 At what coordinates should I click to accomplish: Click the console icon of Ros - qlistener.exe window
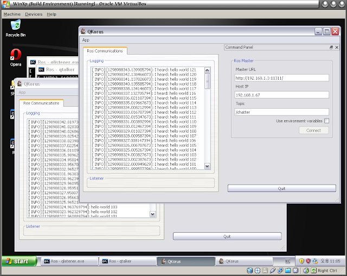pyautogui.click(x=33, y=62)
